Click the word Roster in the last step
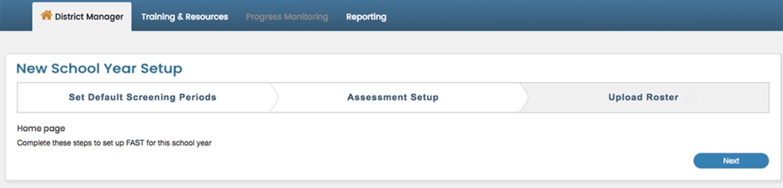Image resolution: width=783 pixels, height=188 pixels. click(662, 97)
